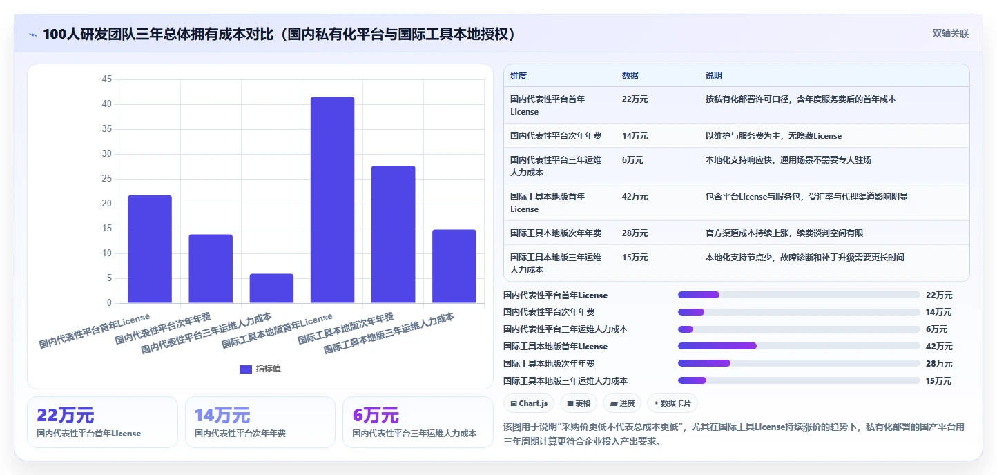Click the 6万元 KPI card
Screen dimensions: 997x475
(418, 422)
